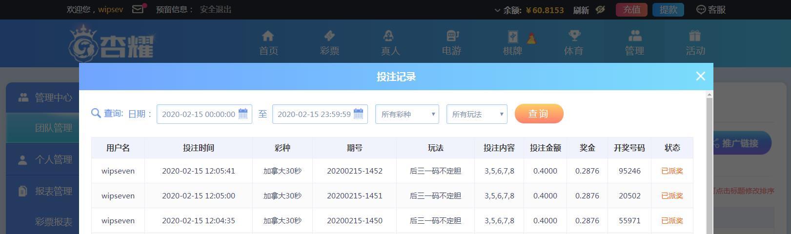Screen dimensions: 791x234
Task: Click the red 充值 recharge button
Action: [x=631, y=10]
